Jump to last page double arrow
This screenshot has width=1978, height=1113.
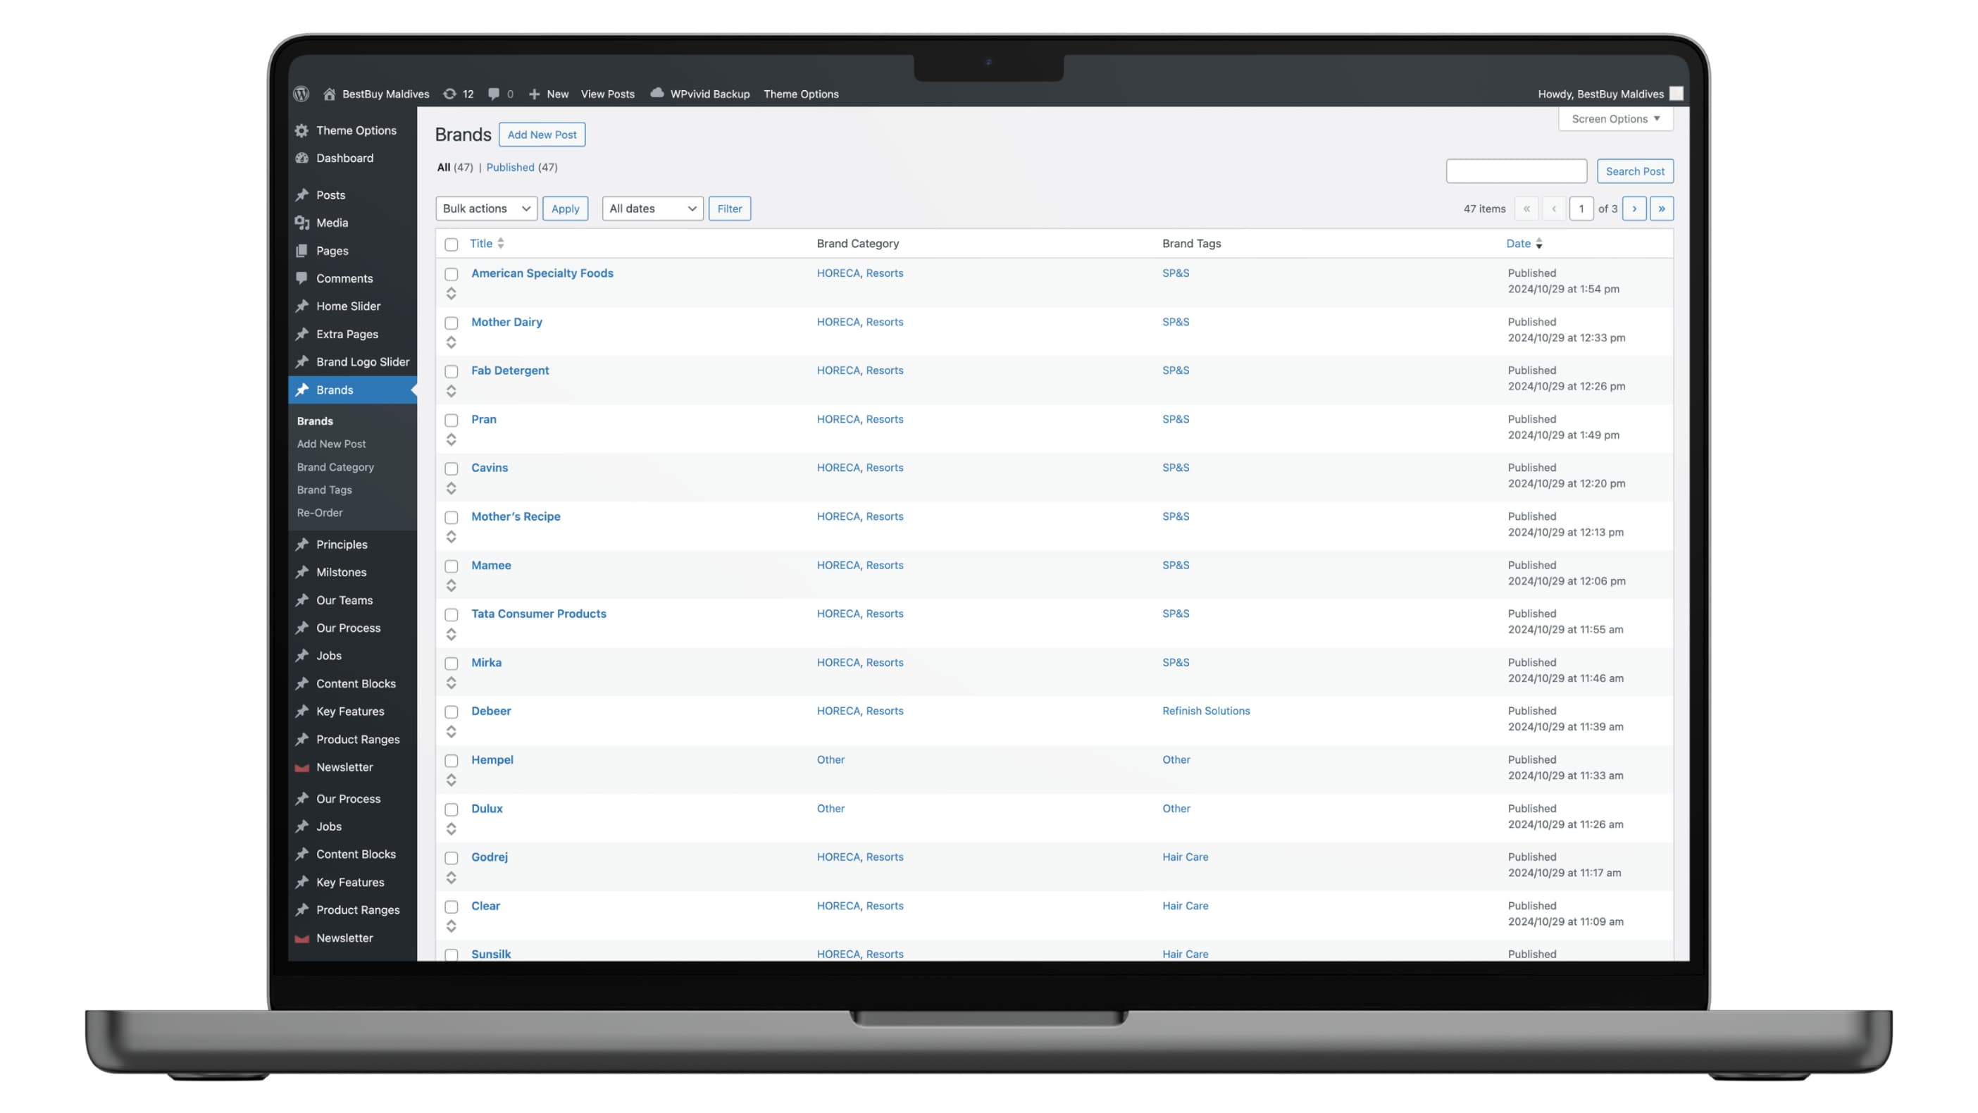(x=1662, y=209)
